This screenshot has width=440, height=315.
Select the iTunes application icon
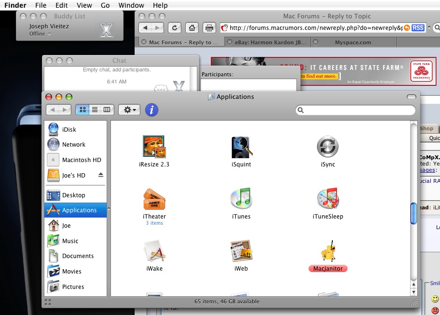click(241, 198)
